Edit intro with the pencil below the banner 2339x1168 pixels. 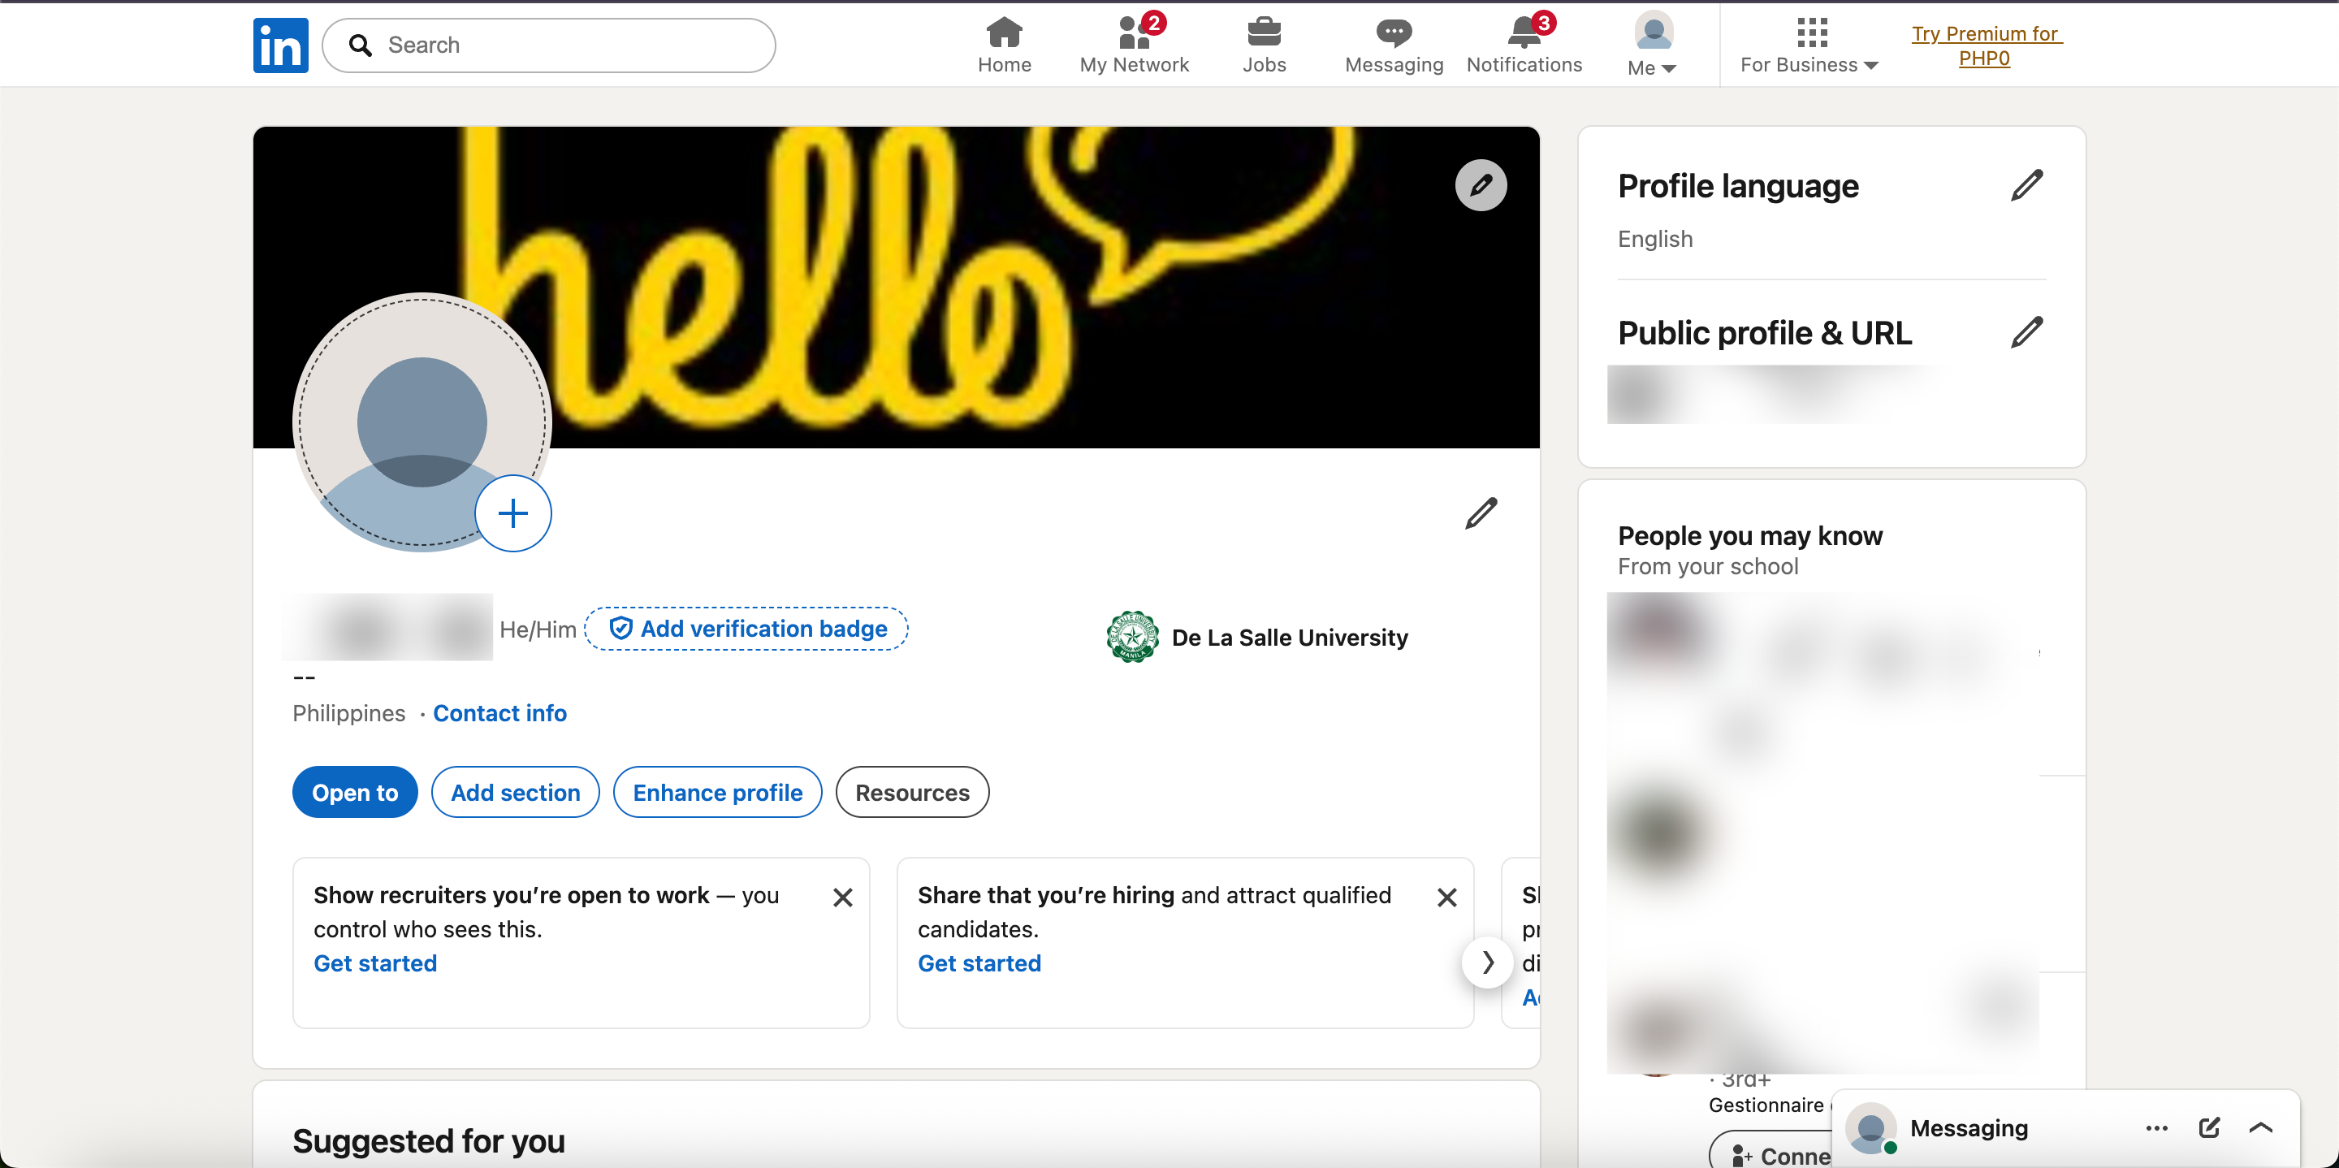1480,513
